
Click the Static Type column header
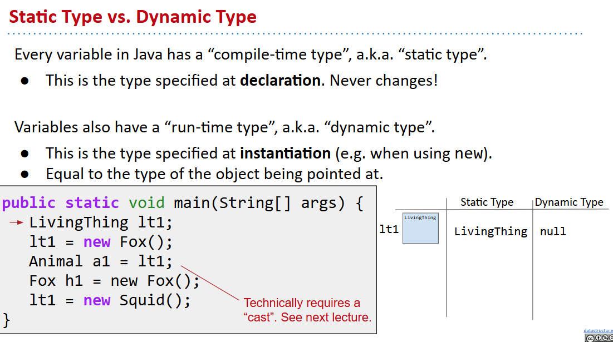pos(487,202)
